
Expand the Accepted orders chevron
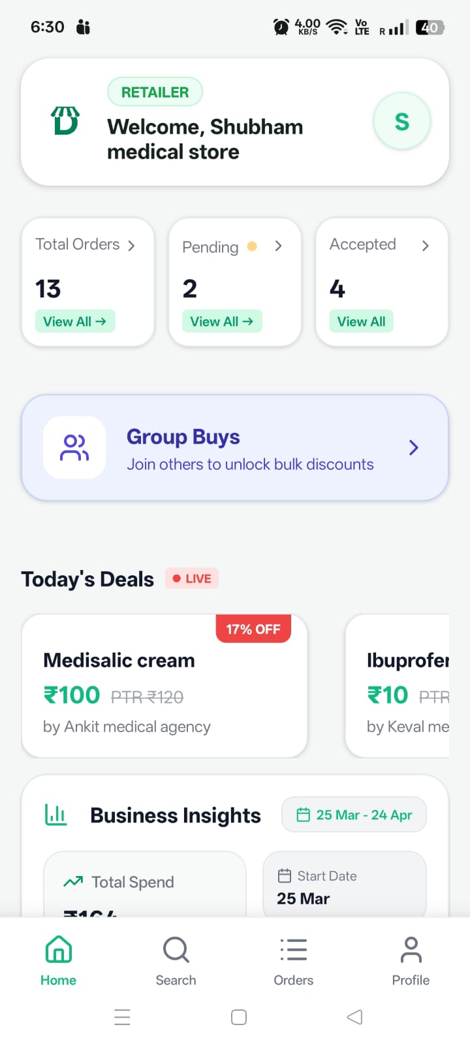click(426, 246)
